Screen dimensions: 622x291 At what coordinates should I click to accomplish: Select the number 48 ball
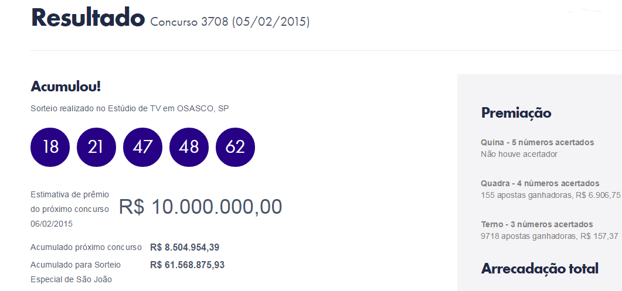point(189,147)
